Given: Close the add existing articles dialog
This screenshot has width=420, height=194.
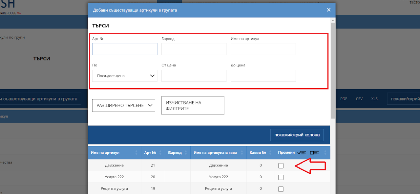Looking at the screenshot, I should pyautogui.click(x=328, y=10).
